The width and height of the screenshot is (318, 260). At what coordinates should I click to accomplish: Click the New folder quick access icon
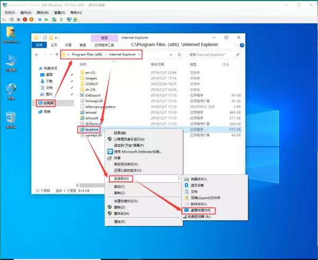pos(51,38)
